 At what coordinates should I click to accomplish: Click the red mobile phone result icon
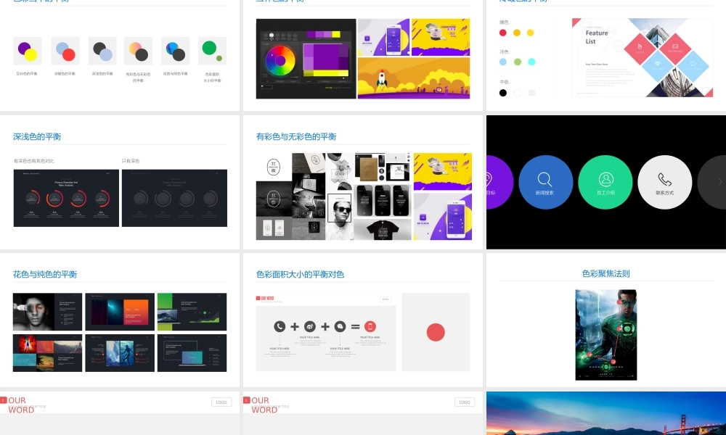click(370, 327)
